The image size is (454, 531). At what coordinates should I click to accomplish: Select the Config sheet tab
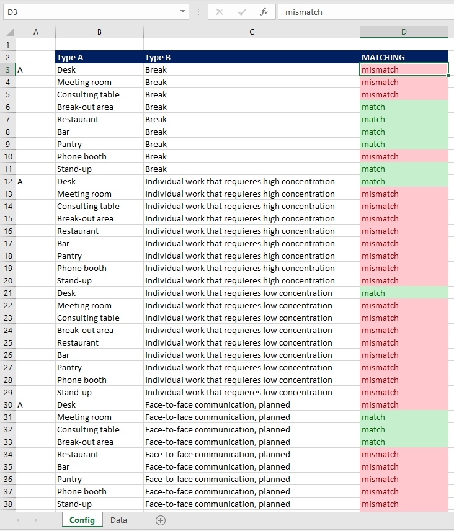[x=82, y=520]
